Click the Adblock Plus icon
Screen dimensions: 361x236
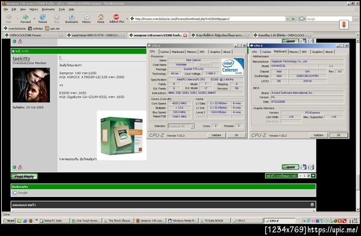[117, 19]
